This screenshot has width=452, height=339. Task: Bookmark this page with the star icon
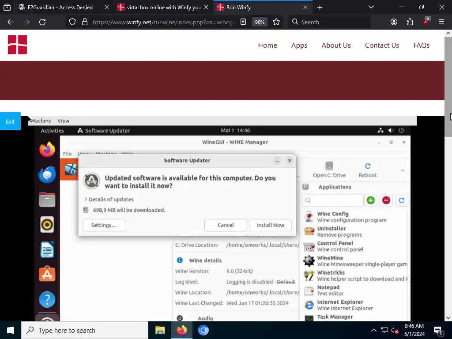(276, 22)
